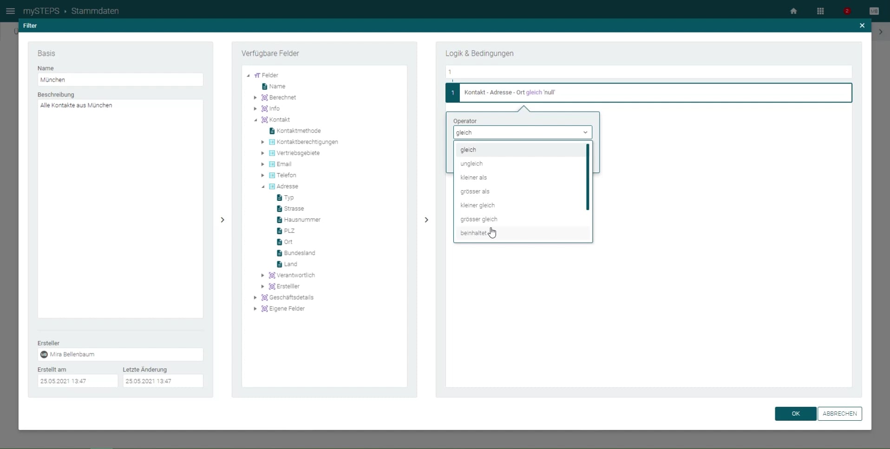Click the Name input containing 'München'
The height and width of the screenshot is (449, 890).
120,79
